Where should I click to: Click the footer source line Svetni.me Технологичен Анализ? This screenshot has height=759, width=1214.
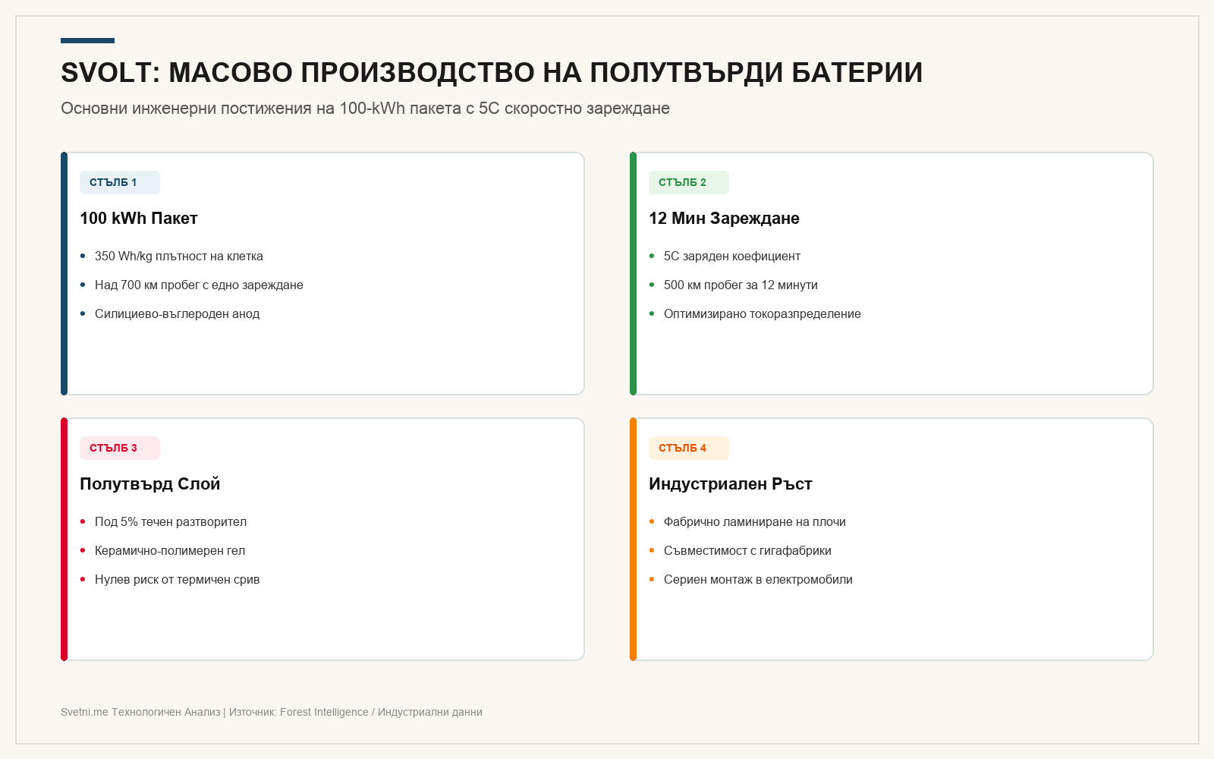coord(272,712)
